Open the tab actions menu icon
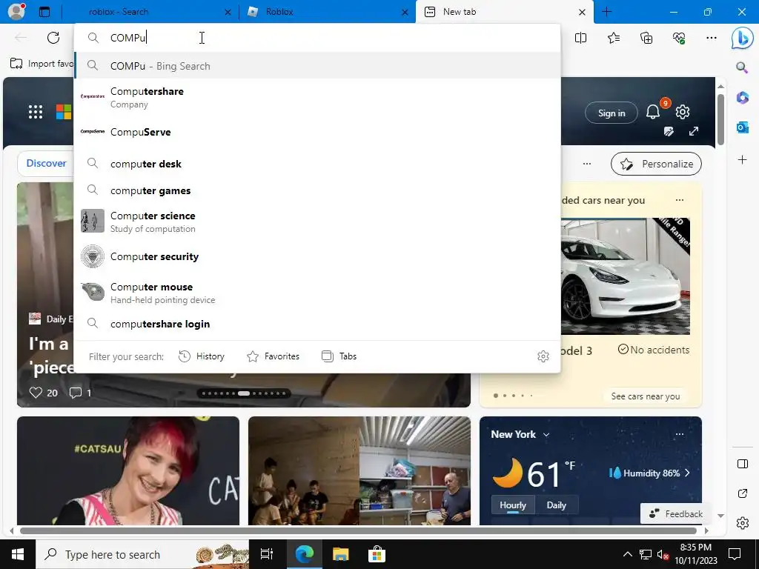759x569 pixels. (x=44, y=12)
